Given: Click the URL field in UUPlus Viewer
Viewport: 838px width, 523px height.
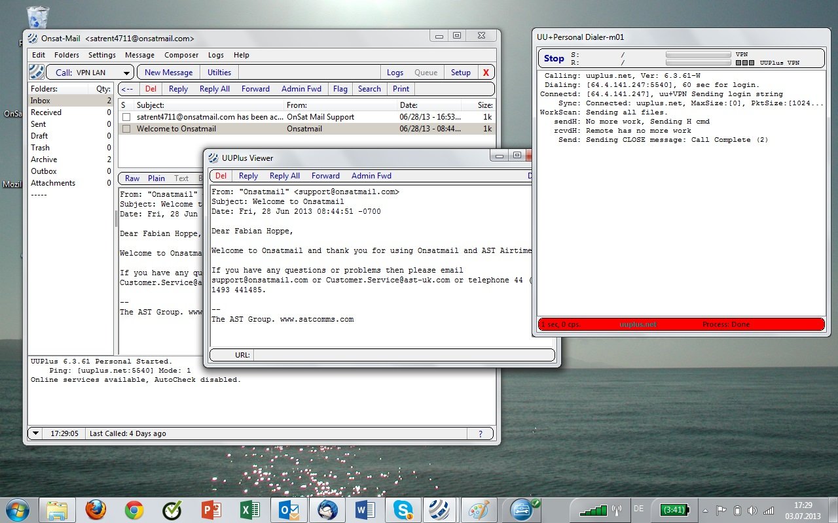Looking at the screenshot, I should [403, 355].
